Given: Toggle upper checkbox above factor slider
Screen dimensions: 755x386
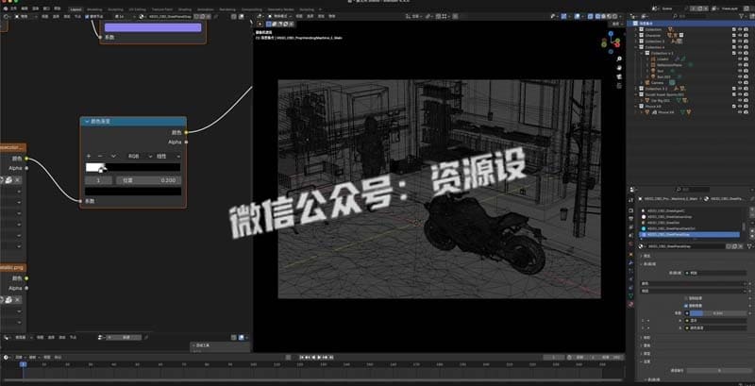Looking at the screenshot, I should click(x=686, y=298).
